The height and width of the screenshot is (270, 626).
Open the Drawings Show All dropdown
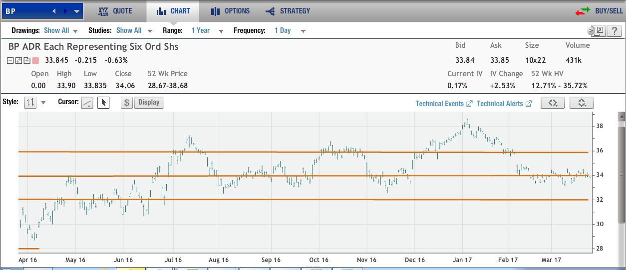[x=60, y=30]
